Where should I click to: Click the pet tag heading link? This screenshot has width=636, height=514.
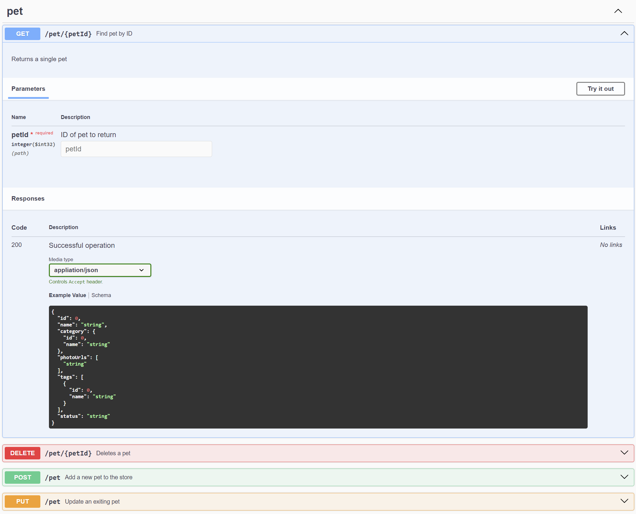tap(15, 11)
